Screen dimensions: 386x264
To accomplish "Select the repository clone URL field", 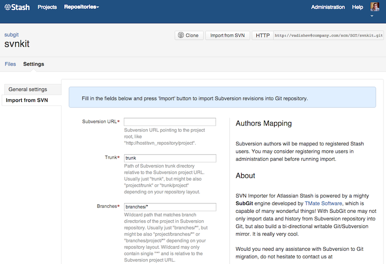I will 328,35.
